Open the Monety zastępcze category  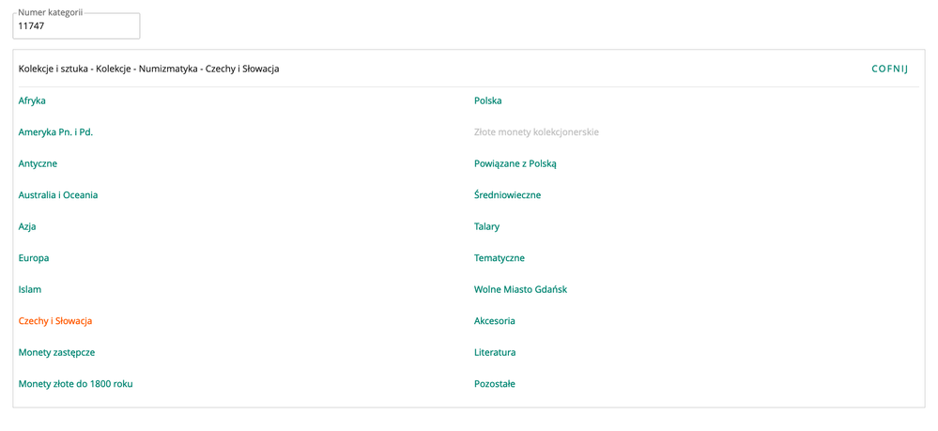pos(56,352)
